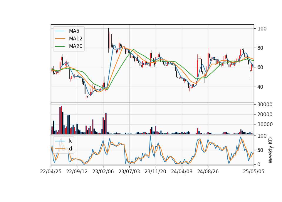Click the 25/05/05 date tick label
282x202 pixels.
coord(254,172)
